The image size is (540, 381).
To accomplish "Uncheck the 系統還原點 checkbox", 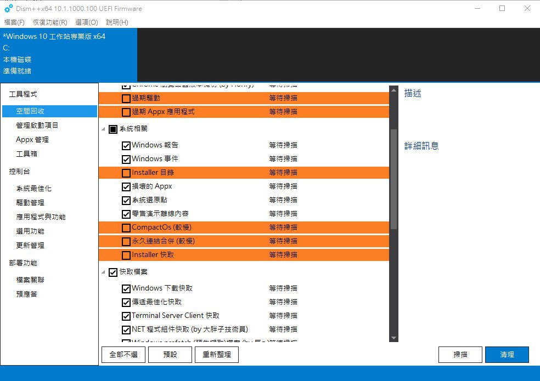I will [x=126, y=200].
